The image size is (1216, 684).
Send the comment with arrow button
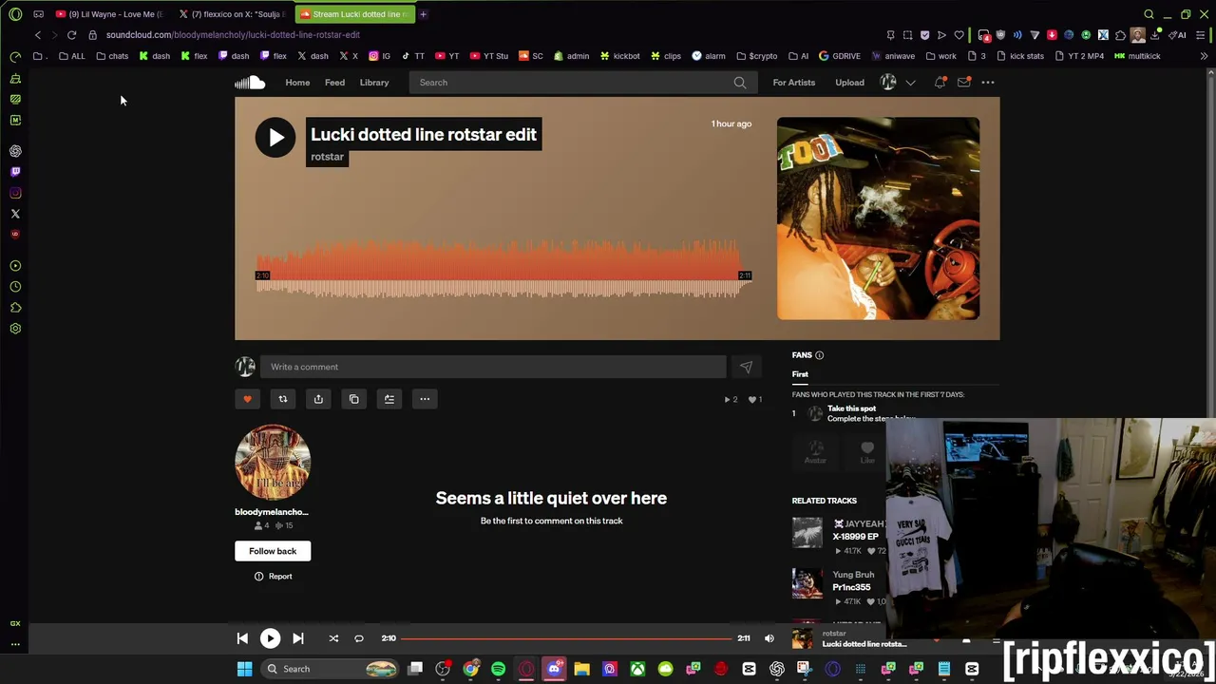click(746, 367)
